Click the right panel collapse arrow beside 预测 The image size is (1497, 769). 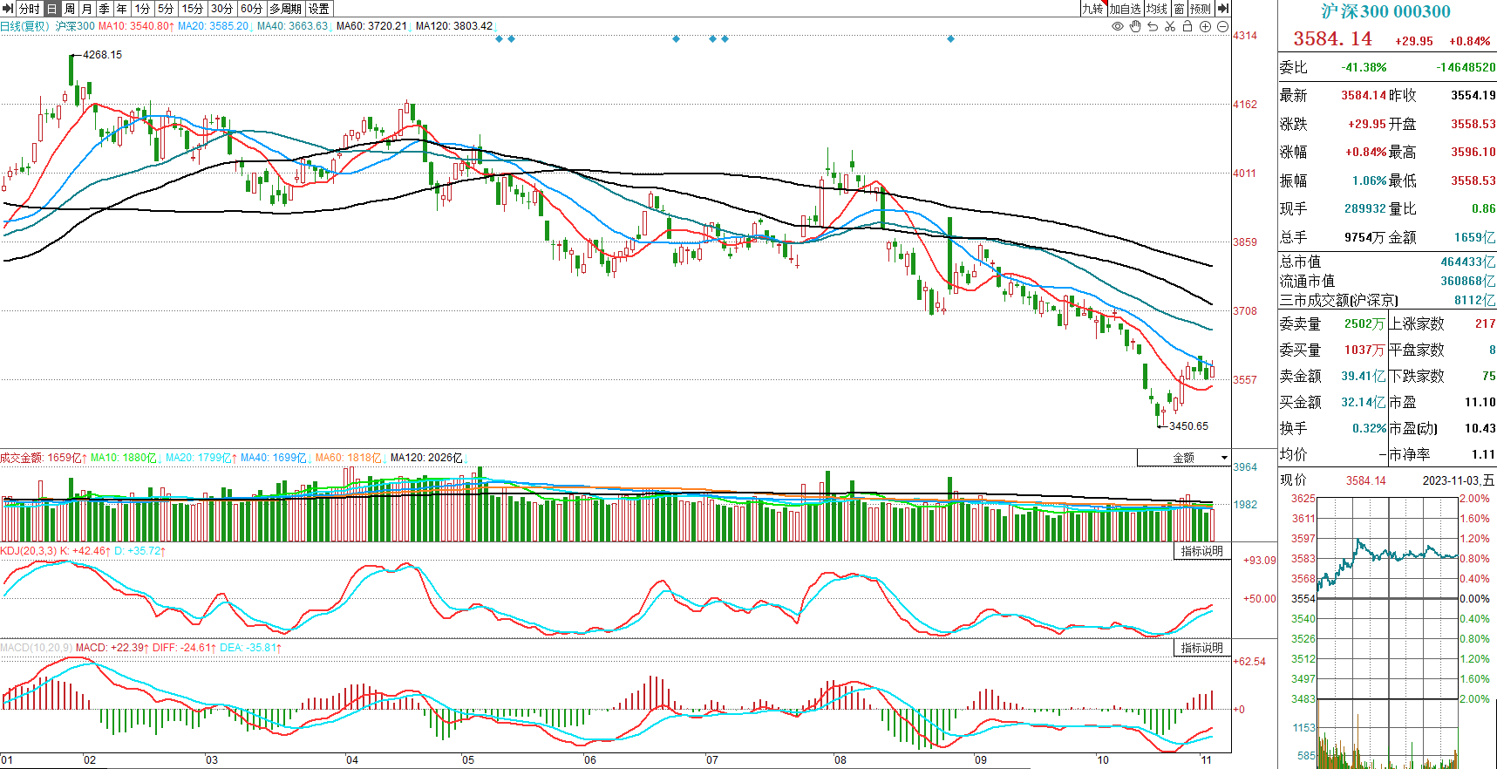coord(1223,9)
